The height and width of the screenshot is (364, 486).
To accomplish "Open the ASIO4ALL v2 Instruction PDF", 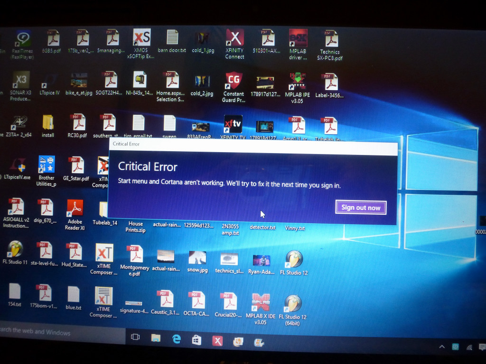I will tap(16, 213).
